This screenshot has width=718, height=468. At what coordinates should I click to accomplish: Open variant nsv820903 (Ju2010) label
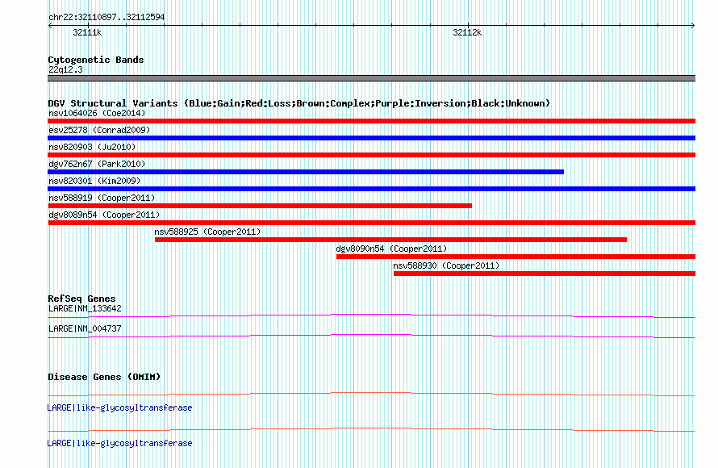92,147
